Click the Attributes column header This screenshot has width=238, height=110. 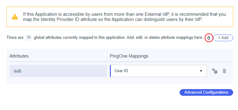tap(19, 56)
